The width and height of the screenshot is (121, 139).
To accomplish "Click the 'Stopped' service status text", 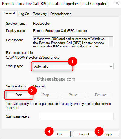I will pyautogui.click(x=39, y=86).
